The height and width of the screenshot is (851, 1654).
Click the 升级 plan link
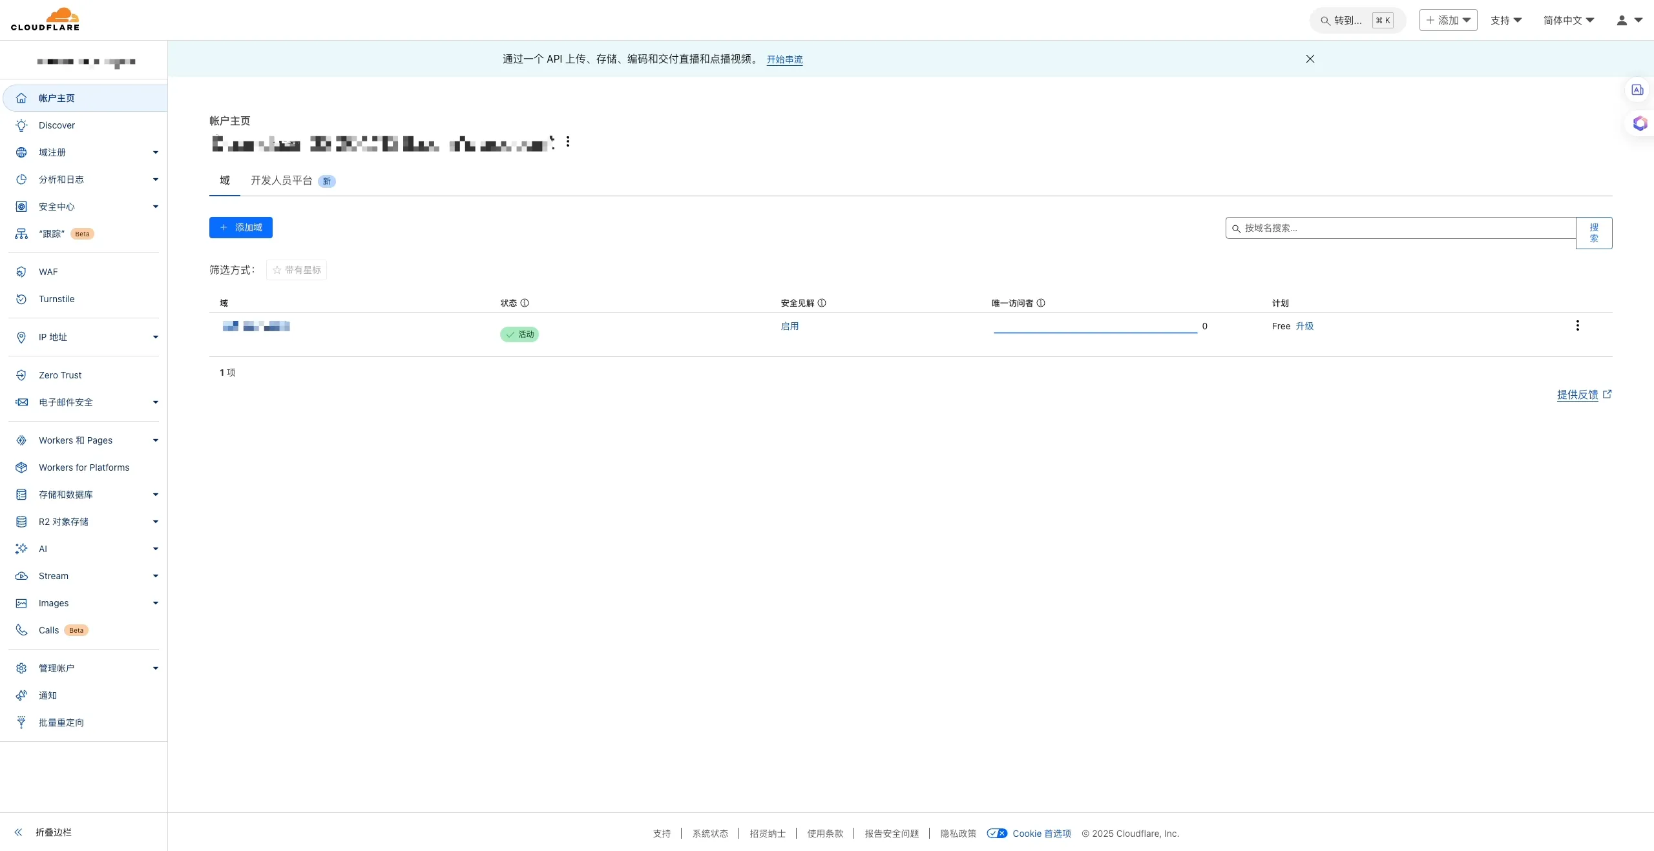coord(1304,326)
